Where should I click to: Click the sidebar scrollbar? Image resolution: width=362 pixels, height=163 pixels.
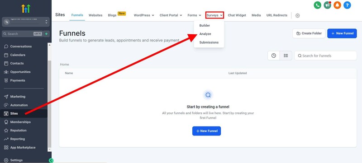click(49, 103)
